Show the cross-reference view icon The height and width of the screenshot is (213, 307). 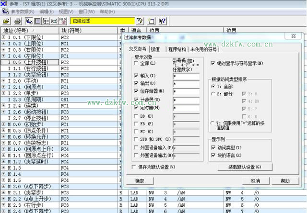(29, 21)
